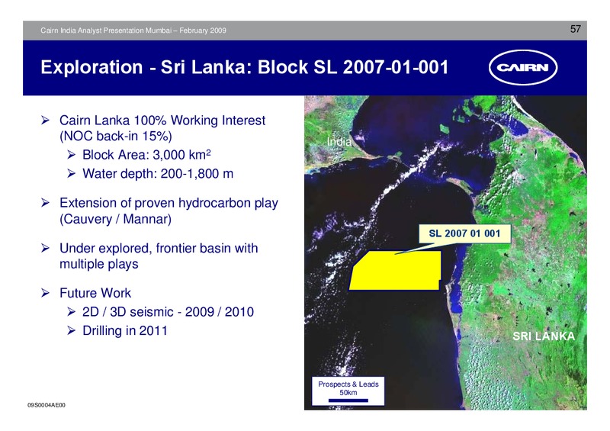This screenshot has width=610, height=431.
Task: Click the 'Drilling in 2011' line
Action: pyautogui.click(x=124, y=330)
